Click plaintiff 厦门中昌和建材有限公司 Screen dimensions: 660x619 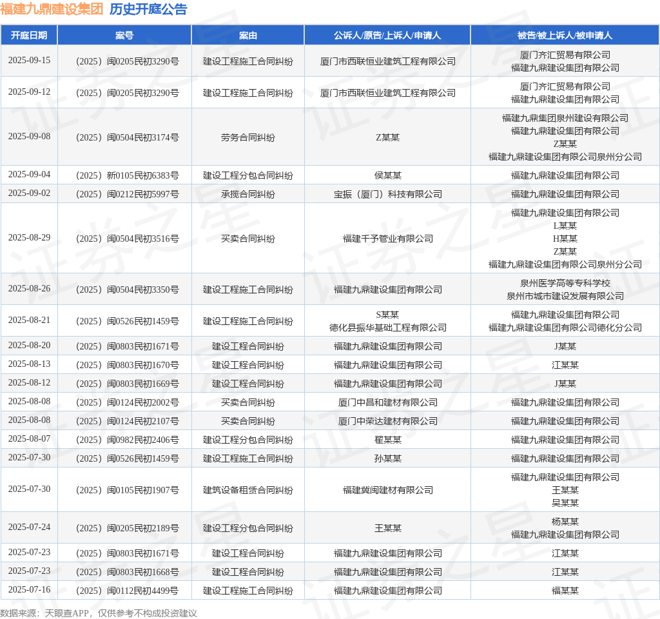click(x=387, y=402)
